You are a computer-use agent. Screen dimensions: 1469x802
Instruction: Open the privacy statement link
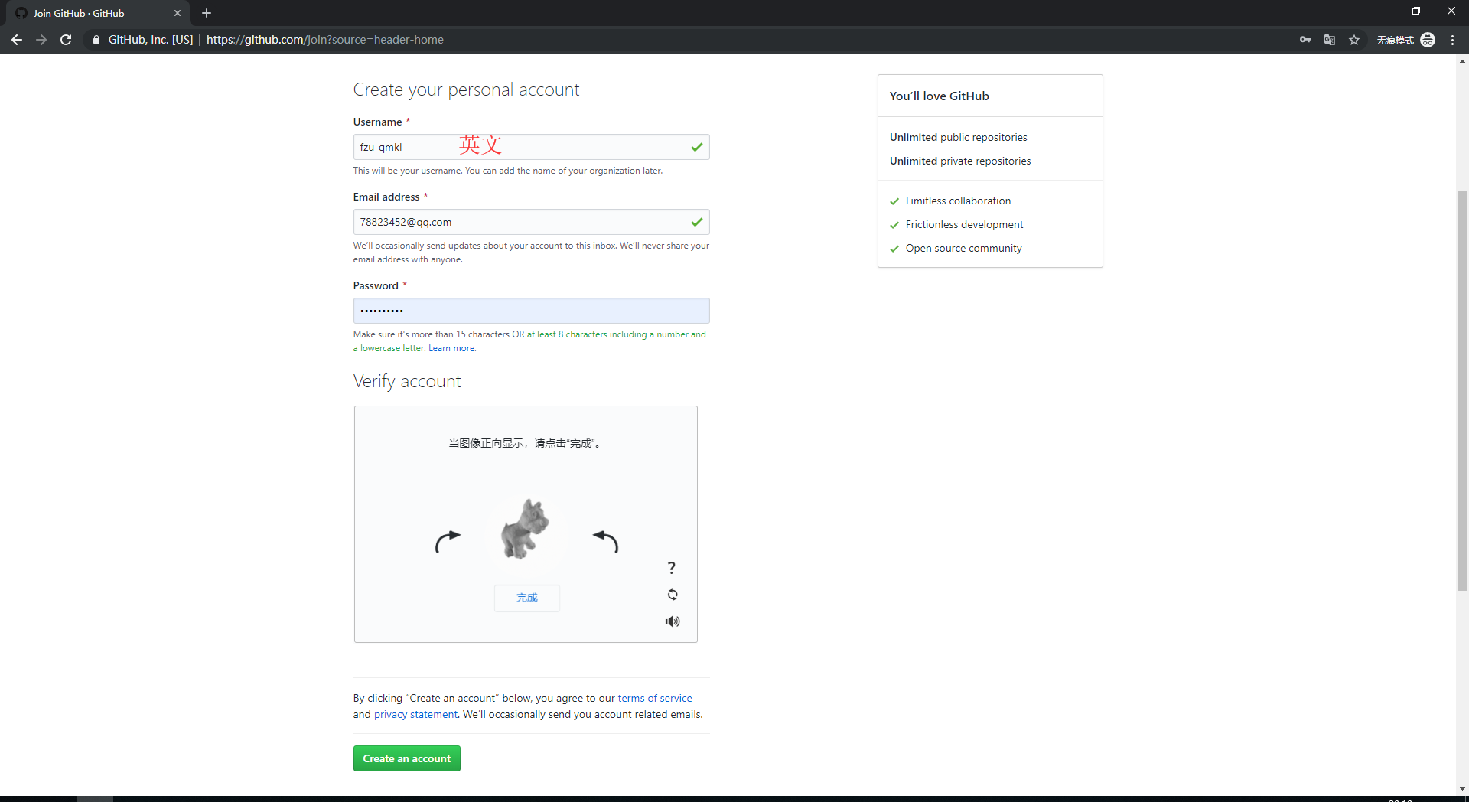(x=415, y=714)
